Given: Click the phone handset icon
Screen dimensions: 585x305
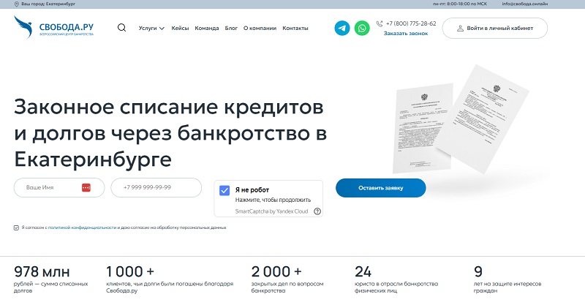Looking at the screenshot, I should [x=380, y=24].
